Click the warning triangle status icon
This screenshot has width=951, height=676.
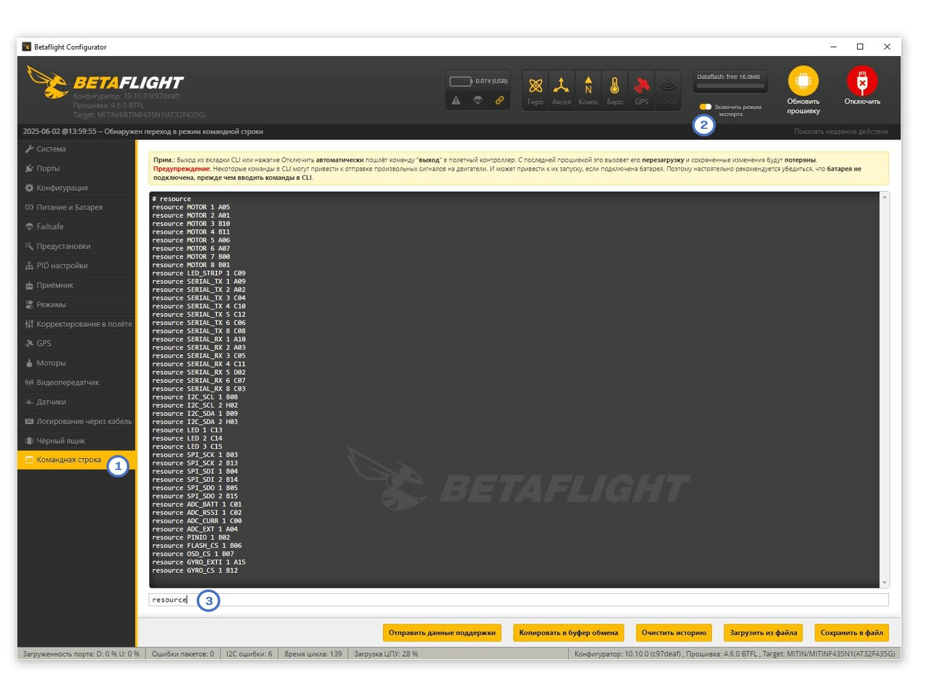tap(456, 100)
